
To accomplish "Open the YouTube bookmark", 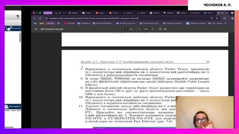I will [x=69, y=23].
